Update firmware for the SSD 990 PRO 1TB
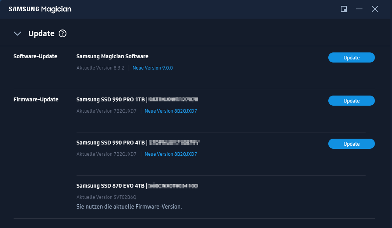The image size is (392, 228). 351,101
